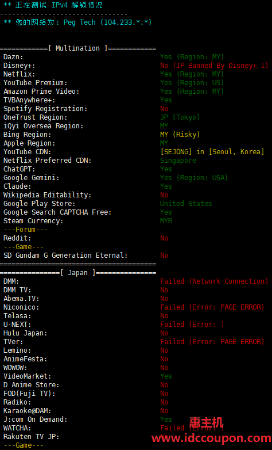Click the SD Gundam G Generation Eternal label

pyautogui.click(x=65, y=255)
